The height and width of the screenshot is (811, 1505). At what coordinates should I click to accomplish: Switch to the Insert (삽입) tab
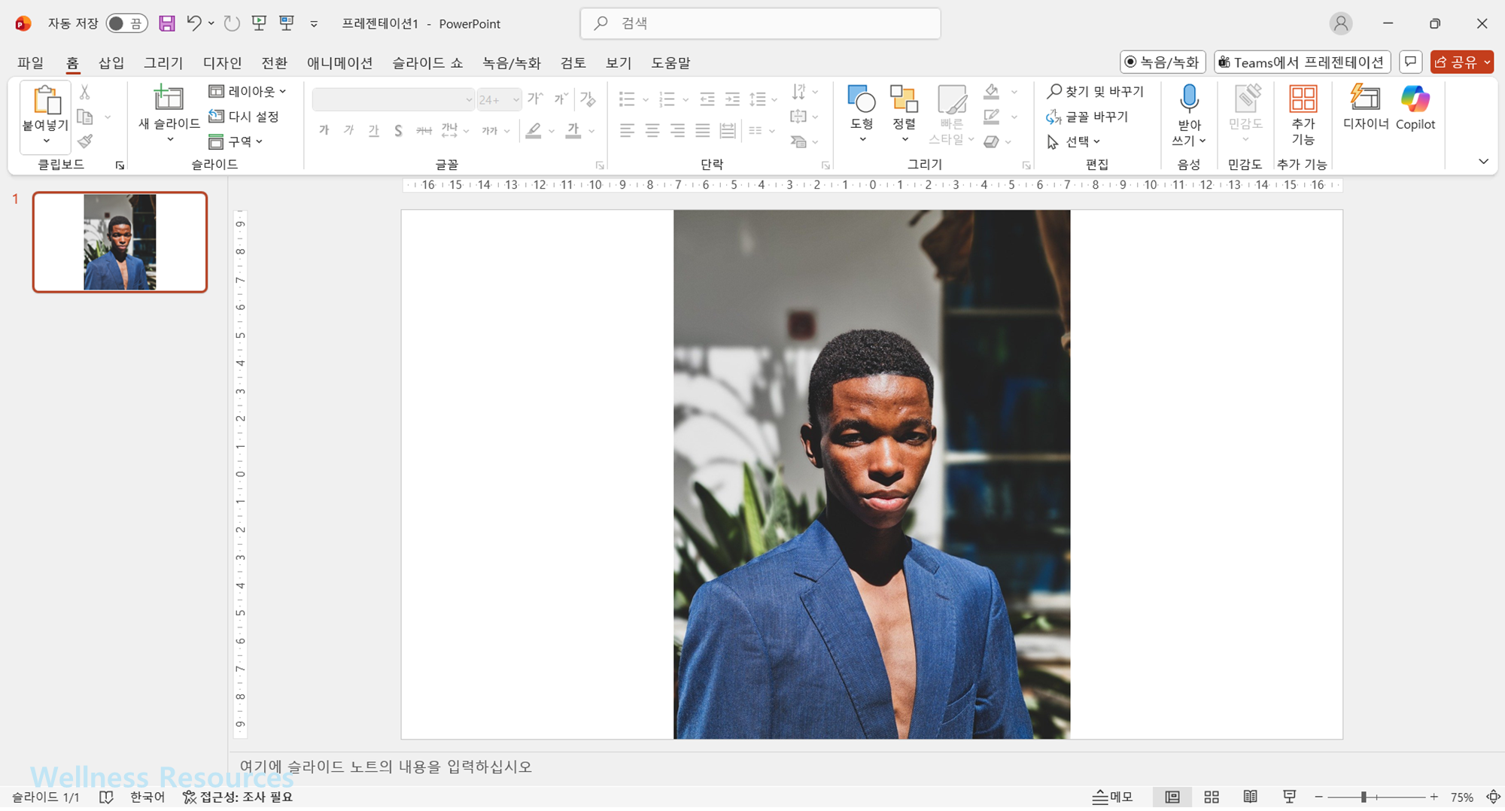(111, 62)
